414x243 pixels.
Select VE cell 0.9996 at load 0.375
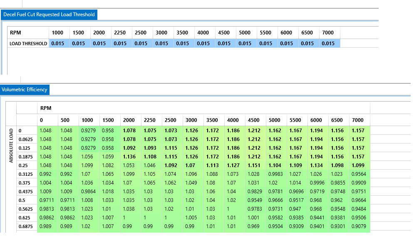(x=318, y=183)
